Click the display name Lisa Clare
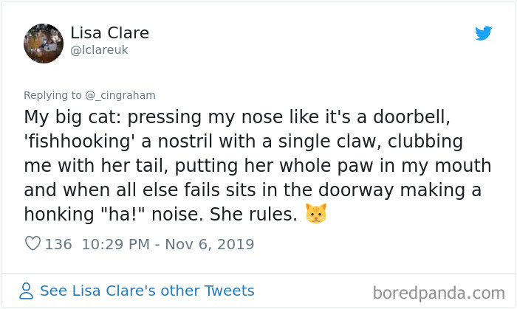The image size is (517, 309). pos(109,33)
